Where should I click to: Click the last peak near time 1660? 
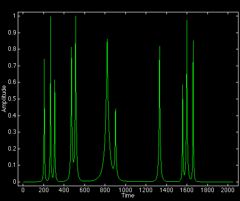pyautogui.click(x=193, y=41)
